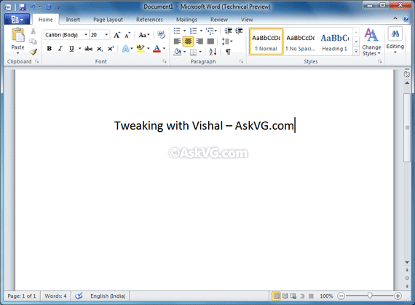Select the Sort icon in Paragraph group
This screenshot has width=415, height=305.
click(x=213, y=52)
